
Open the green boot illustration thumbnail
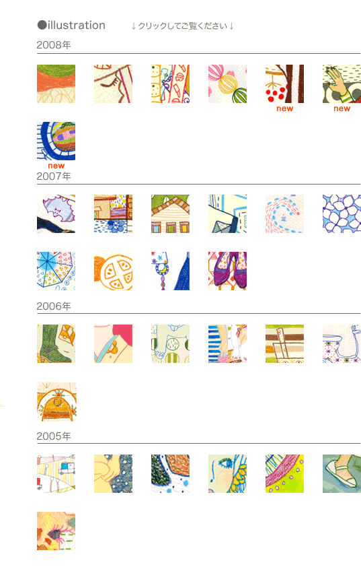56,343
